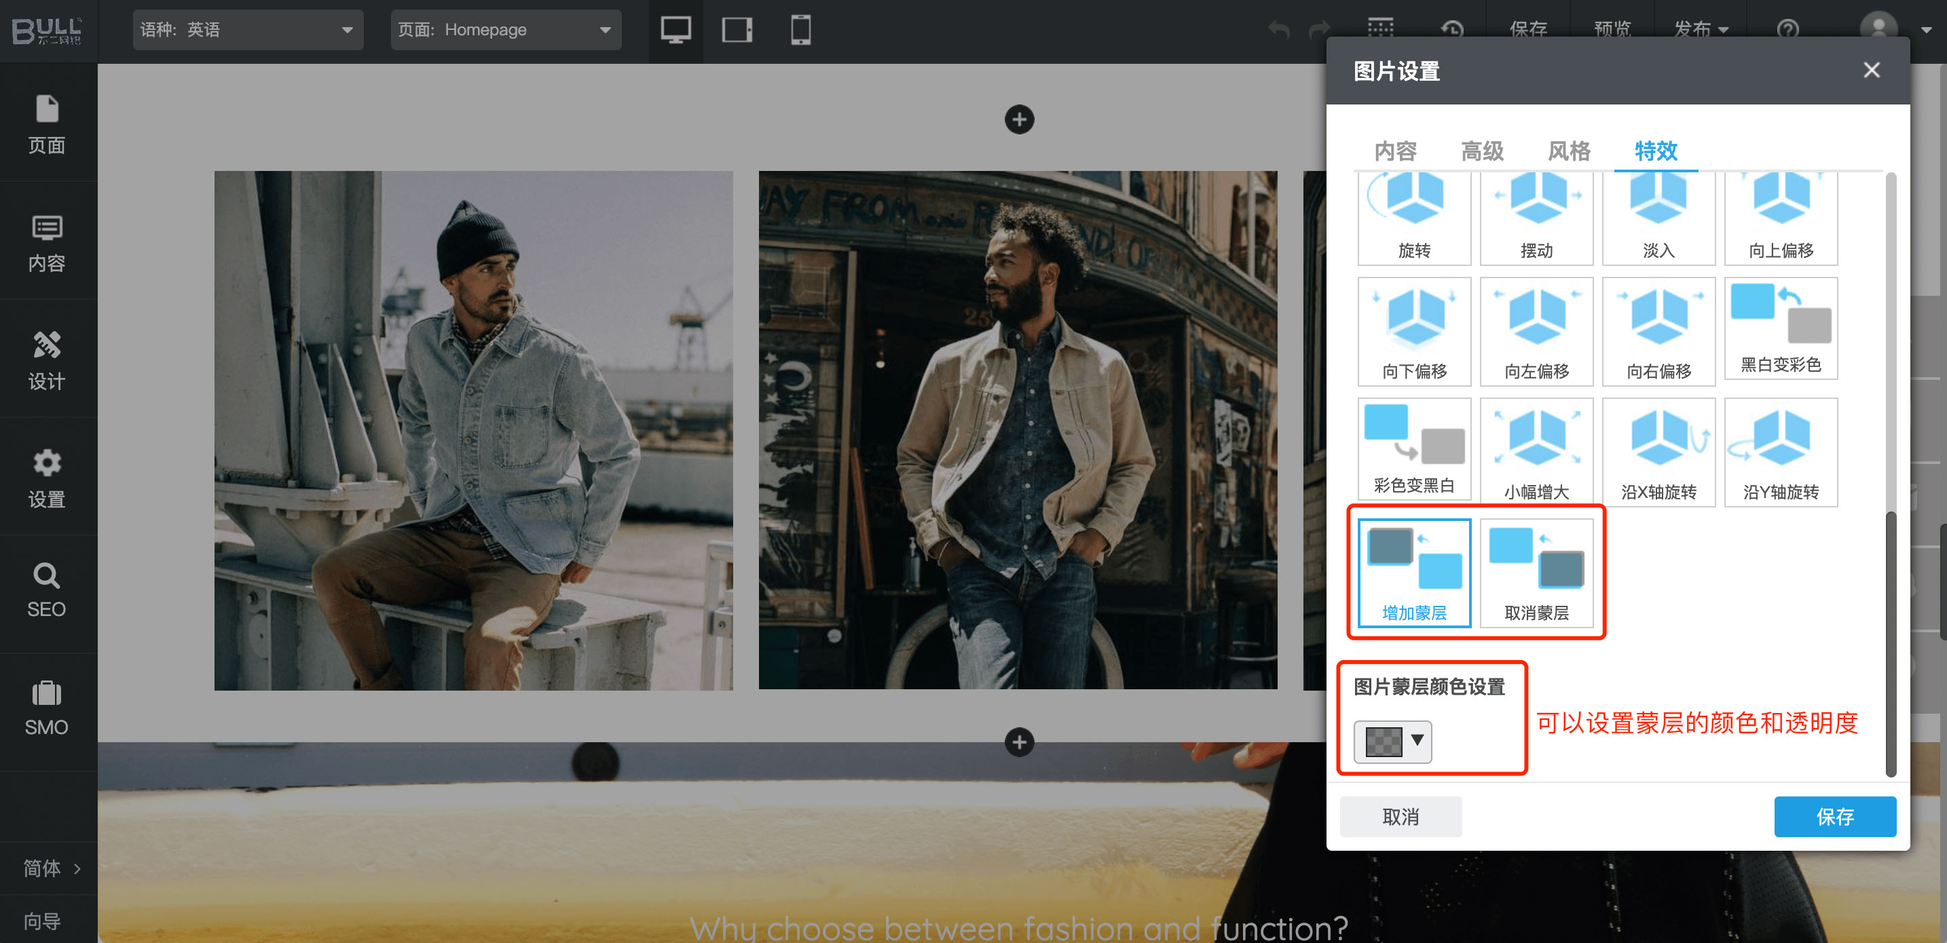
Task: Click the desktop monitor view icon
Action: 675,31
